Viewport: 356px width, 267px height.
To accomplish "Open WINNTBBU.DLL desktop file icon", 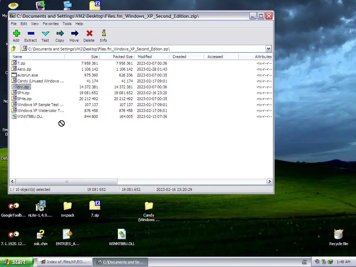I will click(x=122, y=234).
